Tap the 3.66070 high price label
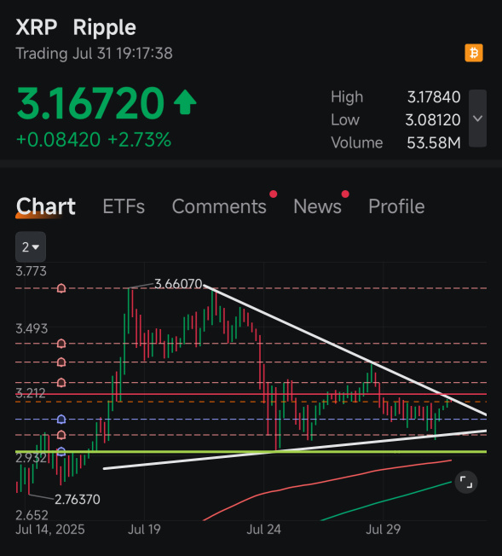The width and height of the screenshot is (502, 556). coord(178,284)
